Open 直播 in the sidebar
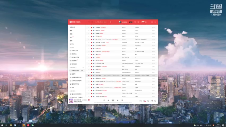 71,41
